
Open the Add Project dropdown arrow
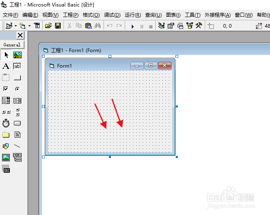tap(15, 26)
